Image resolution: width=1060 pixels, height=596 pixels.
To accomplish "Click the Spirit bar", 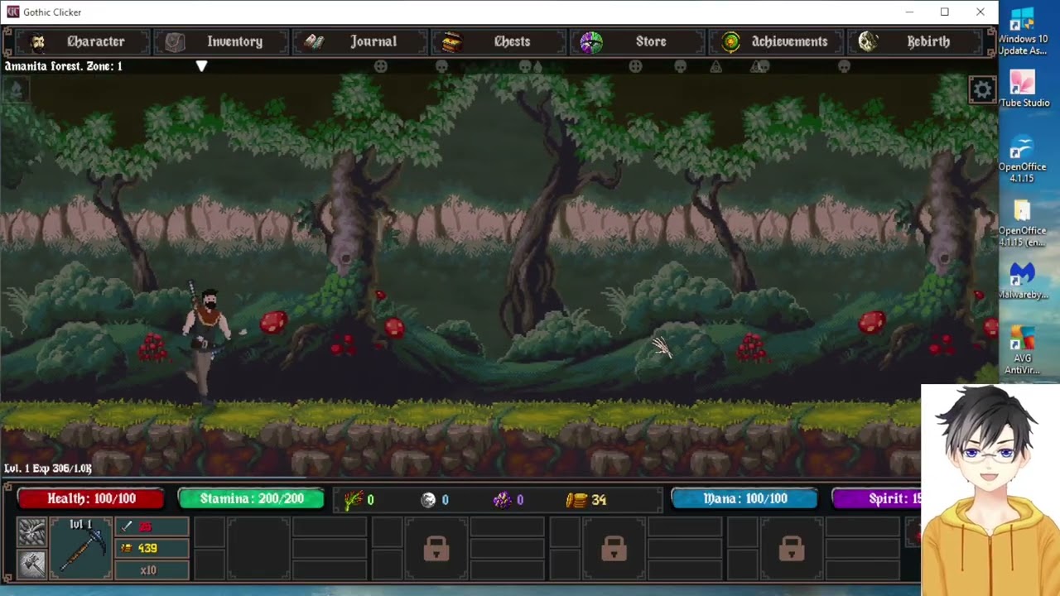I will (876, 498).
